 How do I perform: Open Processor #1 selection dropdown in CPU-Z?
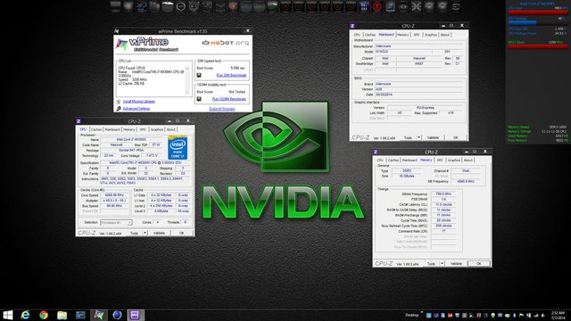coord(116,222)
